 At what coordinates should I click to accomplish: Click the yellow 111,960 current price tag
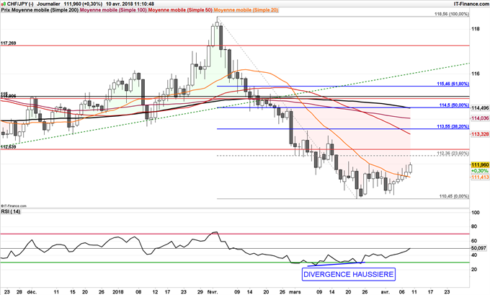point(480,165)
